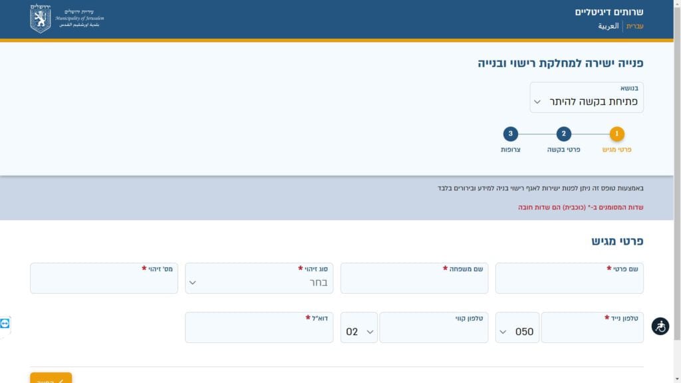Click the שרותים דיגיטליים header title

coord(609,12)
